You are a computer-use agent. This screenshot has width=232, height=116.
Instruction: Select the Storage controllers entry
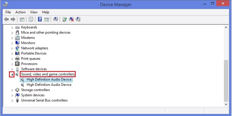pyautogui.click(x=35, y=90)
